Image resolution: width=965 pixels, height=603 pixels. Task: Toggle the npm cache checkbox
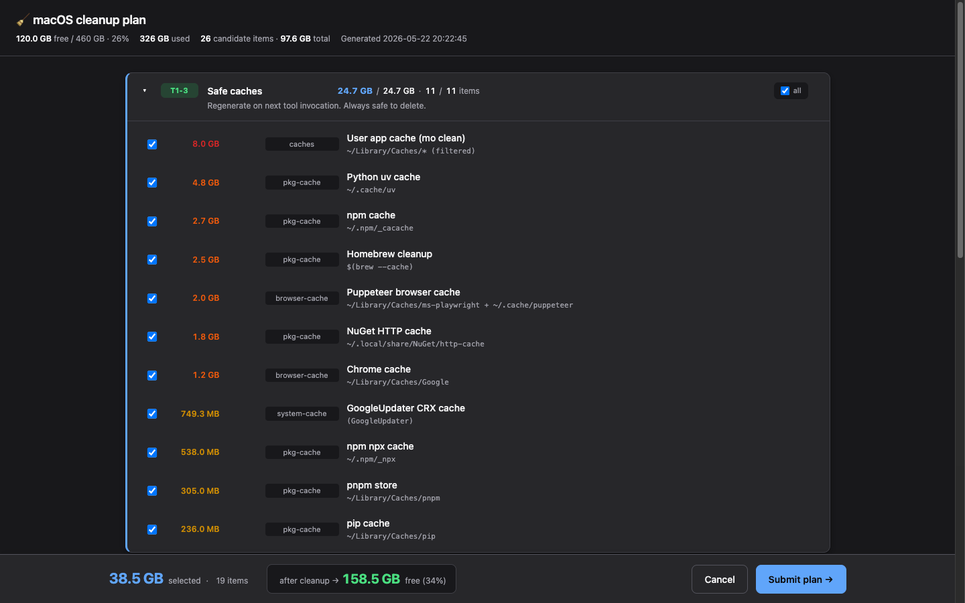(x=152, y=221)
